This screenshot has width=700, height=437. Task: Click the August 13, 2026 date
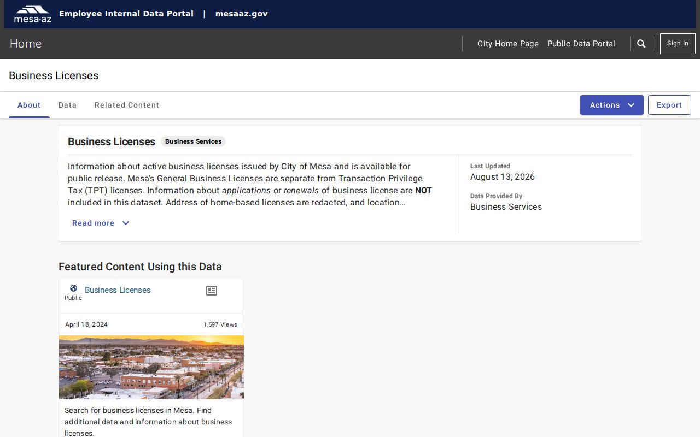click(x=503, y=177)
